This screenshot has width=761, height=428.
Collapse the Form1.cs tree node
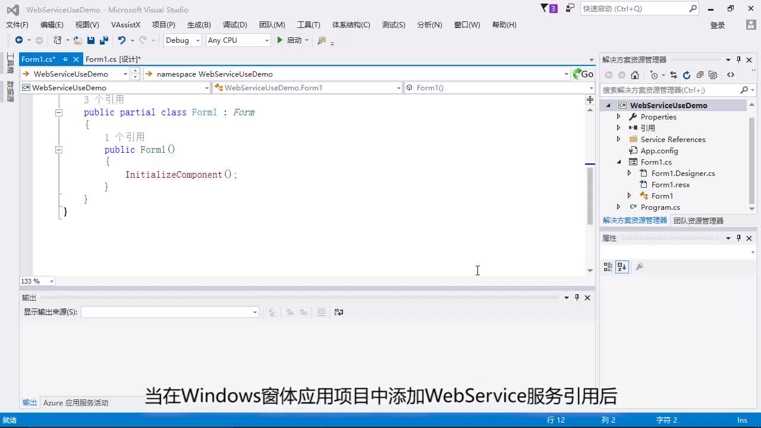pos(618,162)
